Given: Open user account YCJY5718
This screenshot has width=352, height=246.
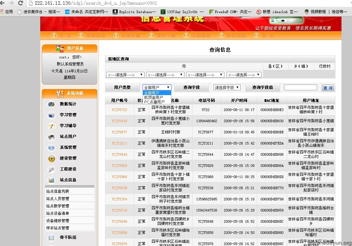Looking at the screenshot, I should click(119, 210).
